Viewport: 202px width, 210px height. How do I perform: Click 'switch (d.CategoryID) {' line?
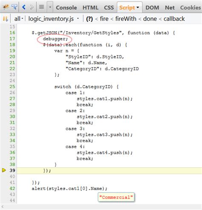87,87
